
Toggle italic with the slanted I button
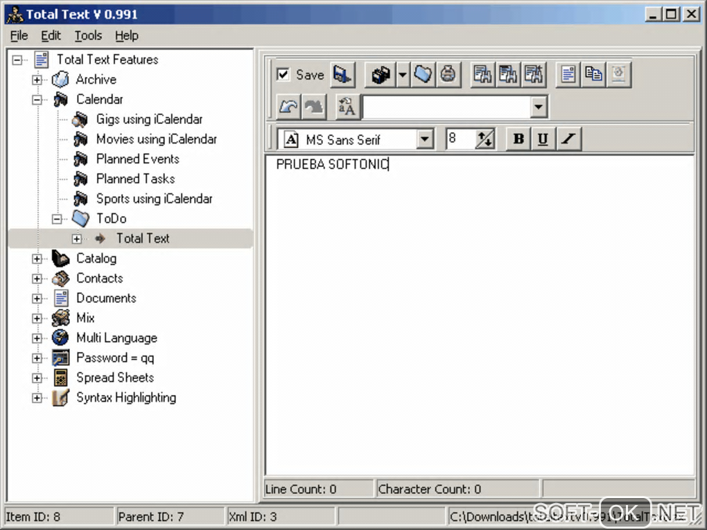pyautogui.click(x=568, y=139)
